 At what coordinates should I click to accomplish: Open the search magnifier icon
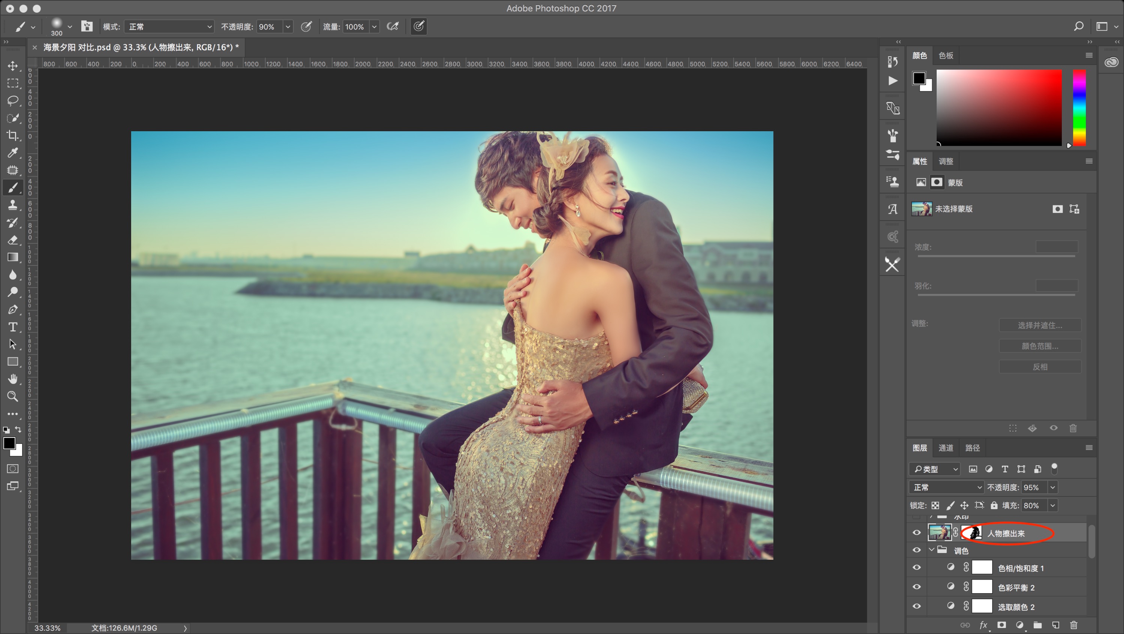1078,27
